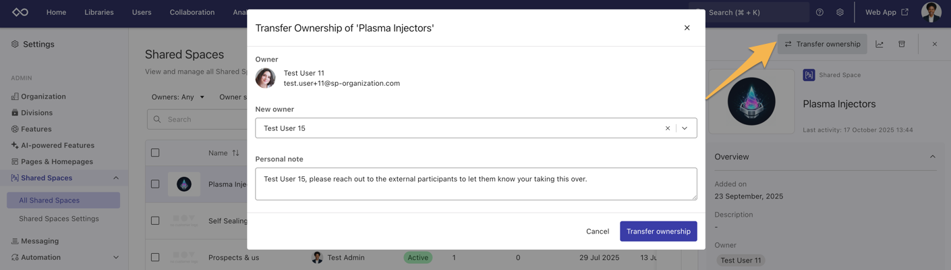Open the Libraries menu

pyautogui.click(x=98, y=12)
